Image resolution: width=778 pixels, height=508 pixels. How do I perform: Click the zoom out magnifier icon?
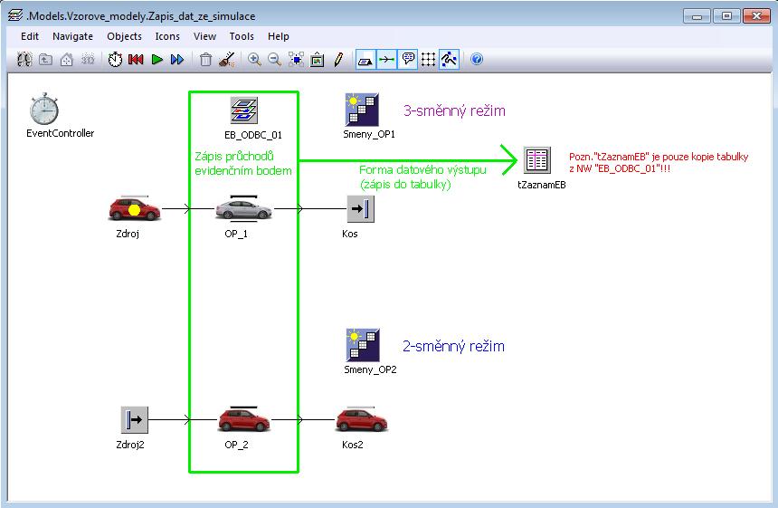point(274,60)
